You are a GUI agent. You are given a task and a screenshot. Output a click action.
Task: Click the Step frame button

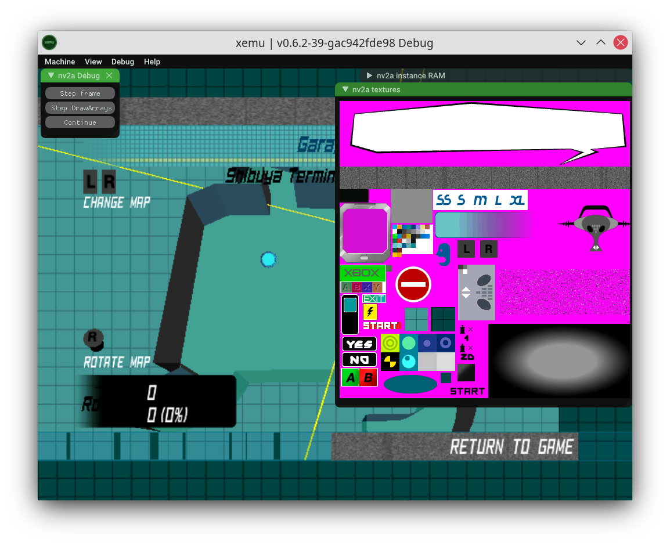(80, 93)
